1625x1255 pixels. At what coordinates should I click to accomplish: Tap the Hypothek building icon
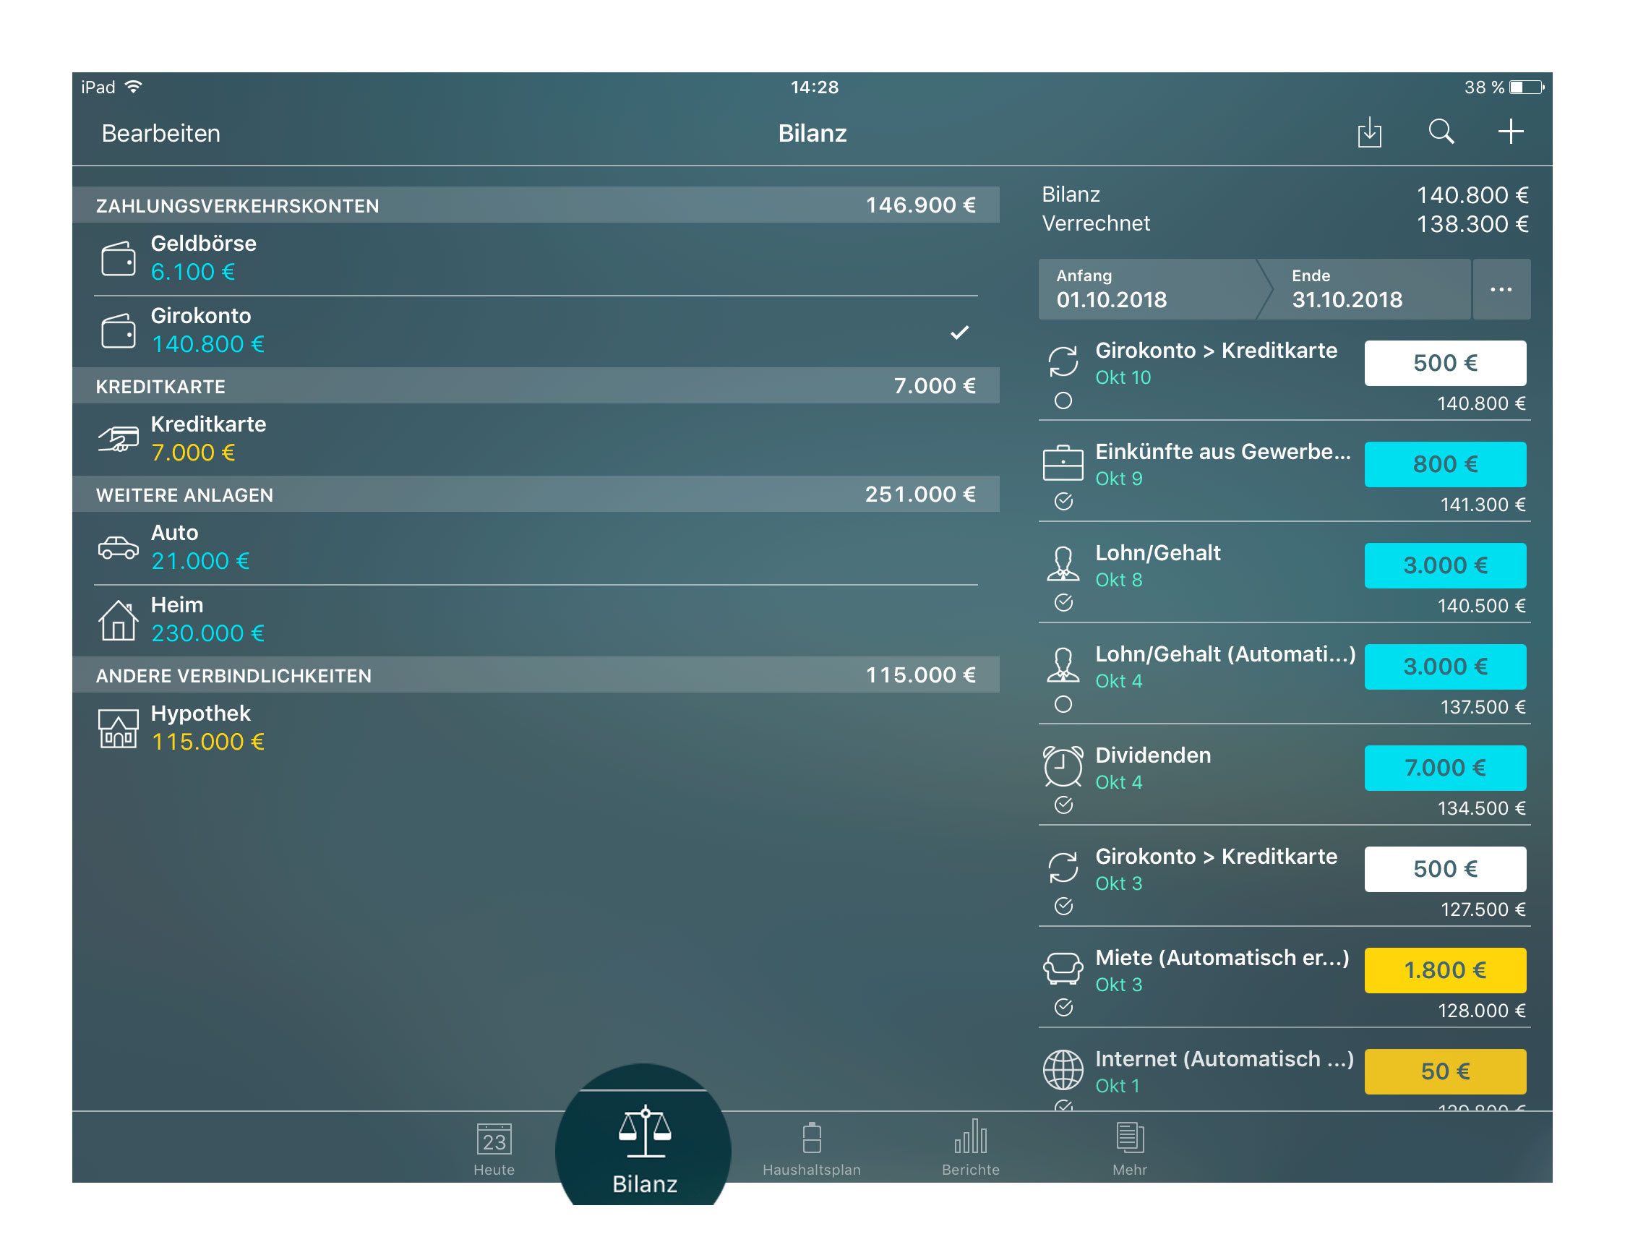(x=119, y=728)
